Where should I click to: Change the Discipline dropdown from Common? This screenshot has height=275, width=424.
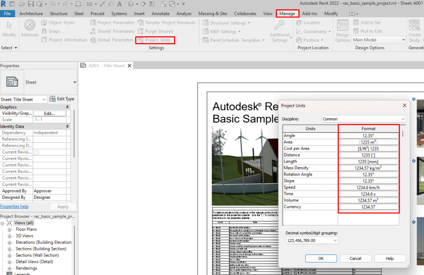coord(402,118)
